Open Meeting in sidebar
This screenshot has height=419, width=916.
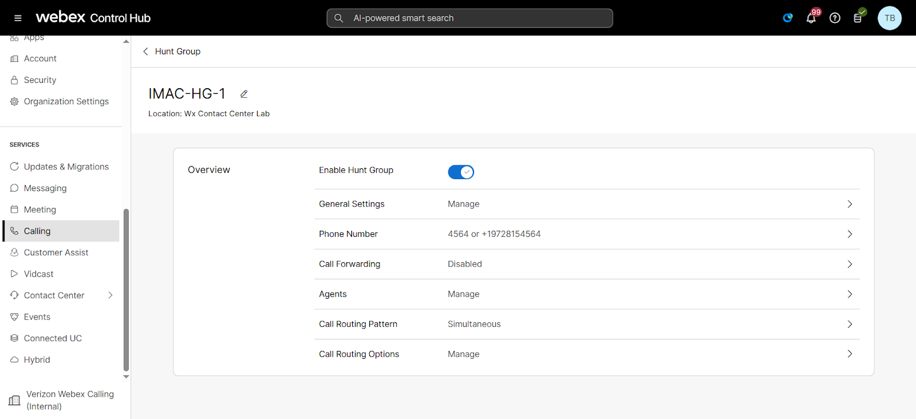tap(61, 209)
